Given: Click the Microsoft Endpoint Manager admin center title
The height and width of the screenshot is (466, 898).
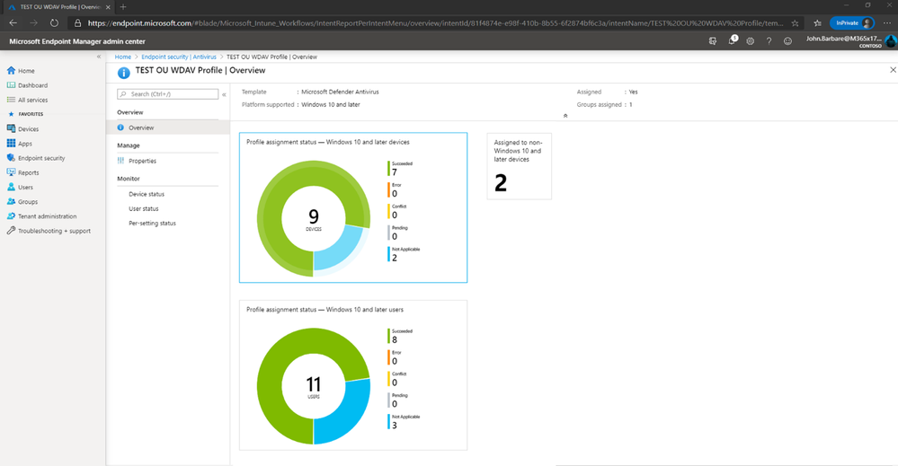Looking at the screenshot, I should pos(77,41).
